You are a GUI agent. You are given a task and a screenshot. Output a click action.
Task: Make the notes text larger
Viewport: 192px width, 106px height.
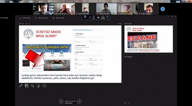(125, 103)
